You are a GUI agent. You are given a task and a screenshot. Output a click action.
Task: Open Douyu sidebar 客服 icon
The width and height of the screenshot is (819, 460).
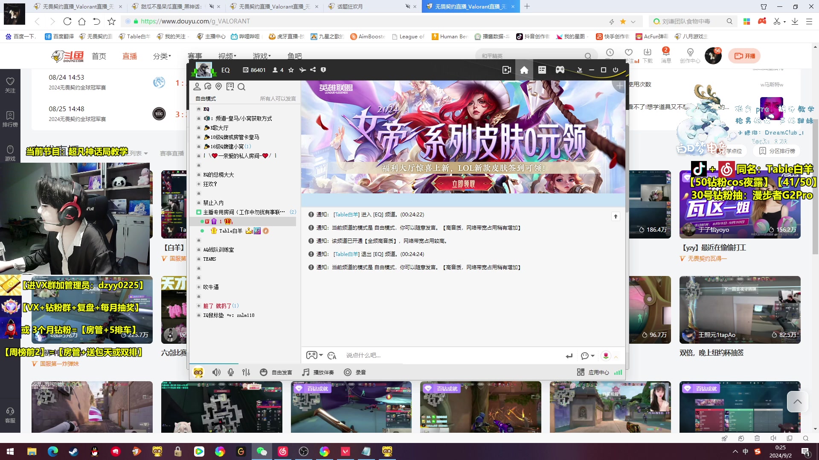pyautogui.click(x=10, y=415)
